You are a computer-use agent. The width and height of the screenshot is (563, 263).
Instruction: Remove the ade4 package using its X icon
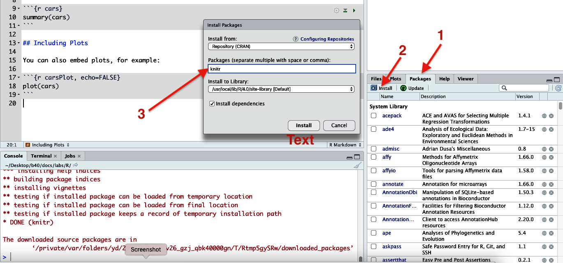pos(551,129)
